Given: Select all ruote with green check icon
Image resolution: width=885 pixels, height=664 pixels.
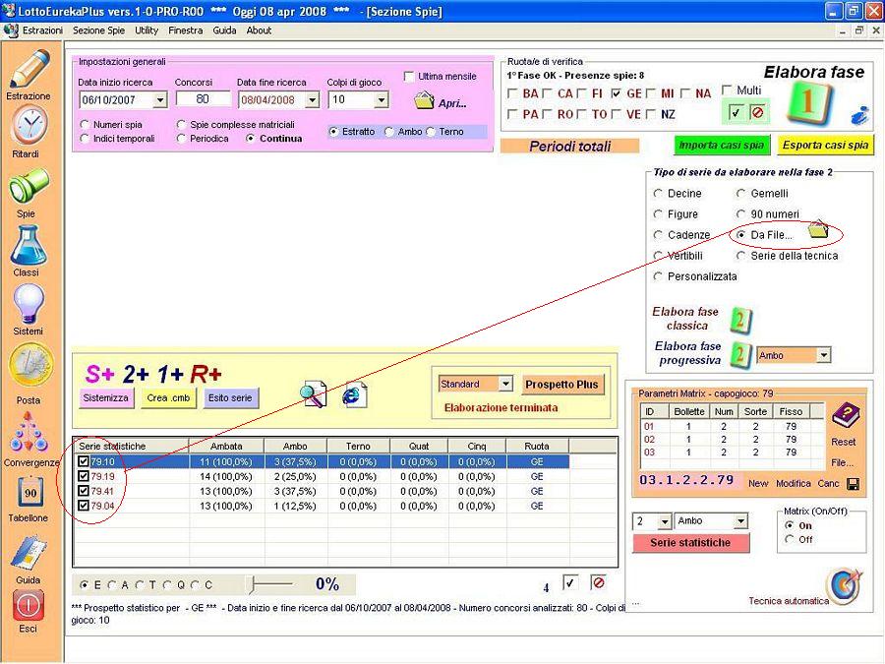Looking at the screenshot, I should 735,113.
